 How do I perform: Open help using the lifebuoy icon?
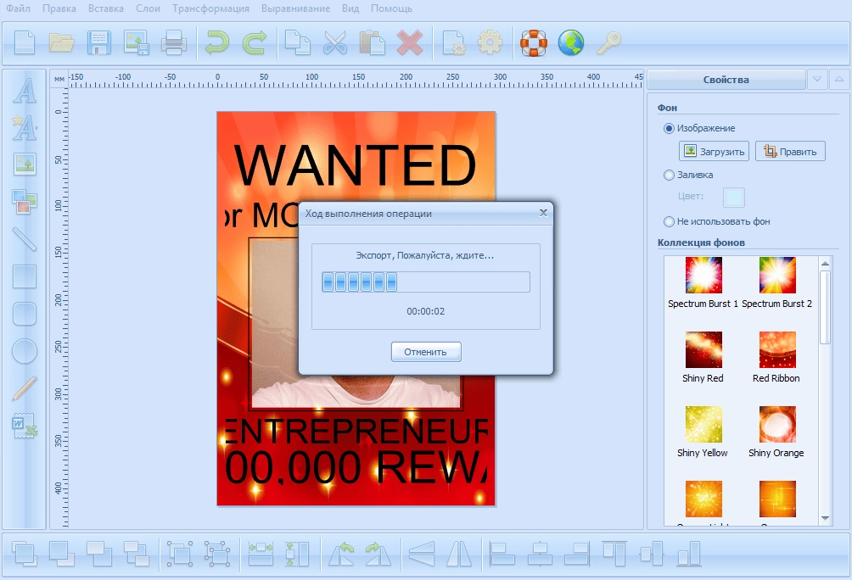(x=534, y=43)
